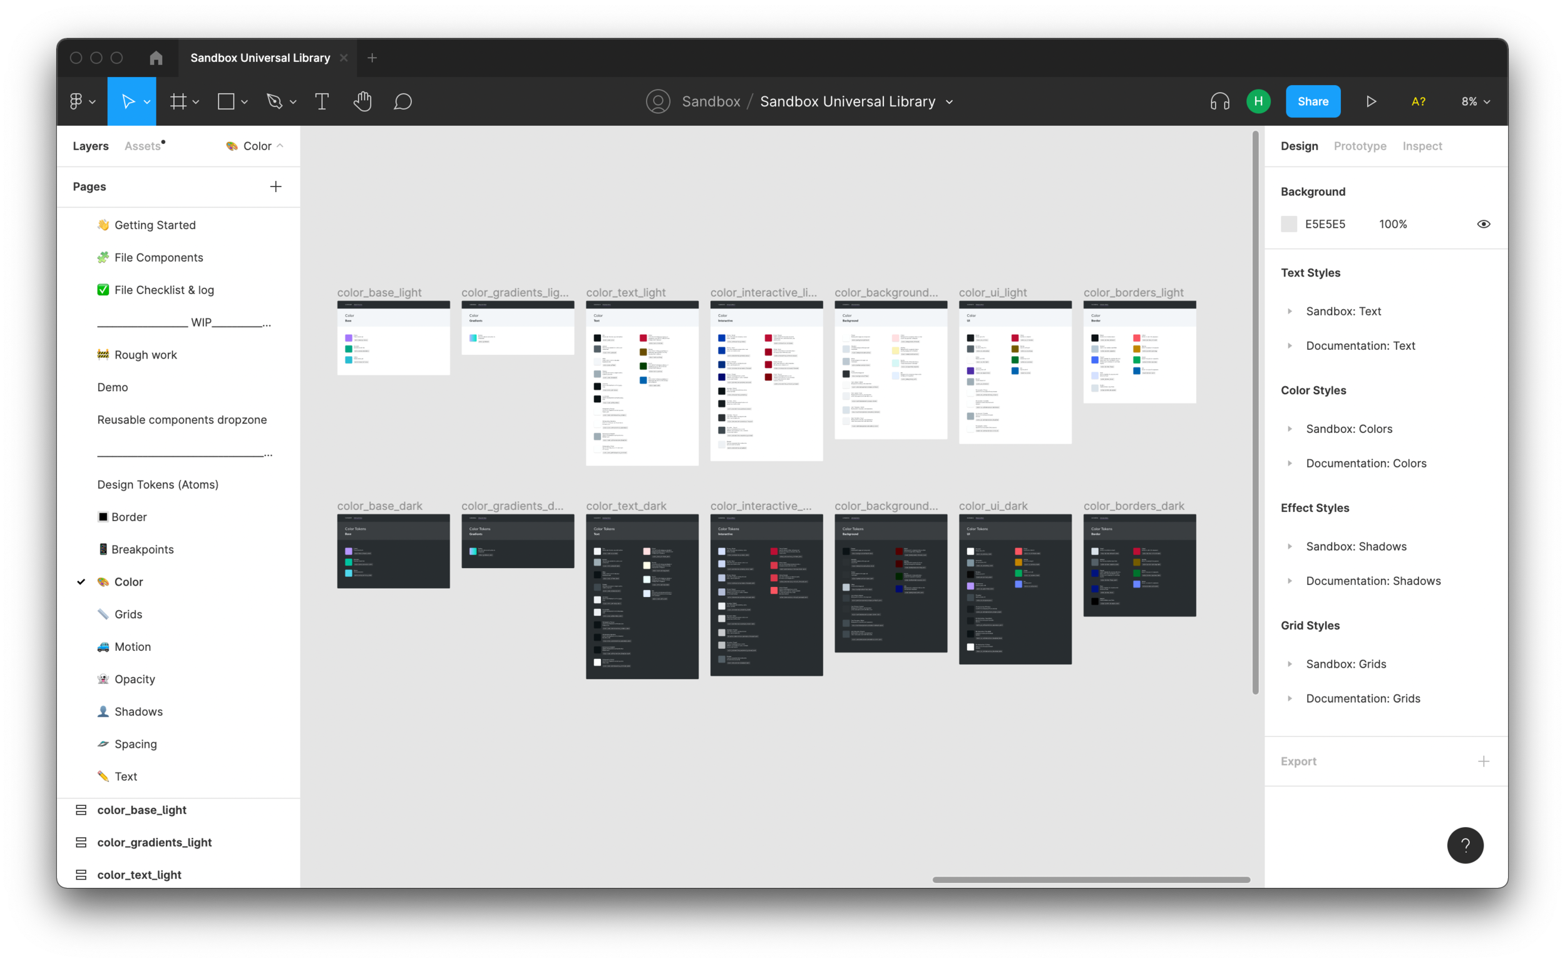Toggle the missing fonts A? indicator
The height and width of the screenshot is (963, 1565).
click(x=1419, y=101)
